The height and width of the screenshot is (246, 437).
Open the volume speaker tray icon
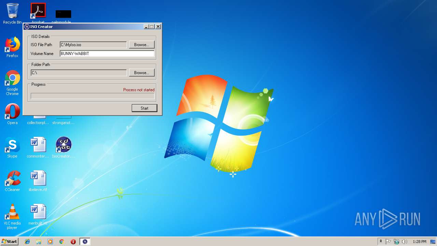[405, 242]
